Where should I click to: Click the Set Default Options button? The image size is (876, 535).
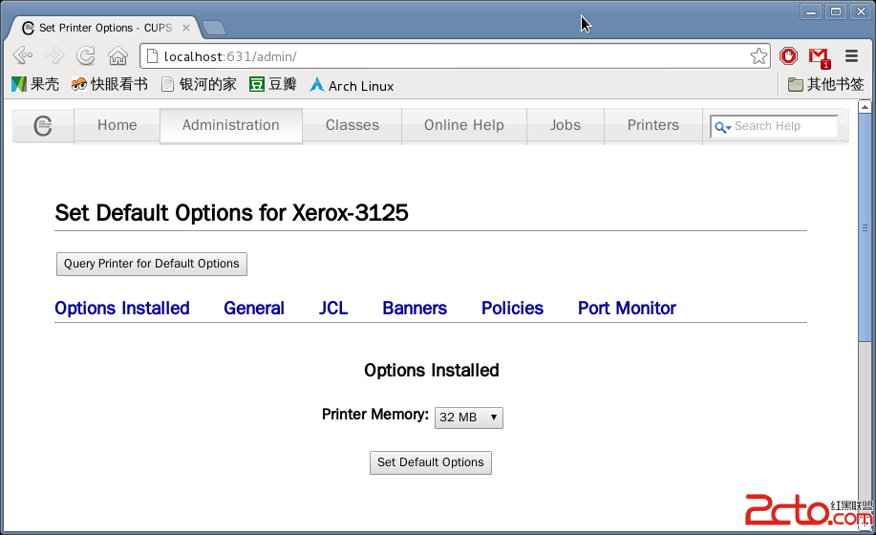pyautogui.click(x=430, y=462)
